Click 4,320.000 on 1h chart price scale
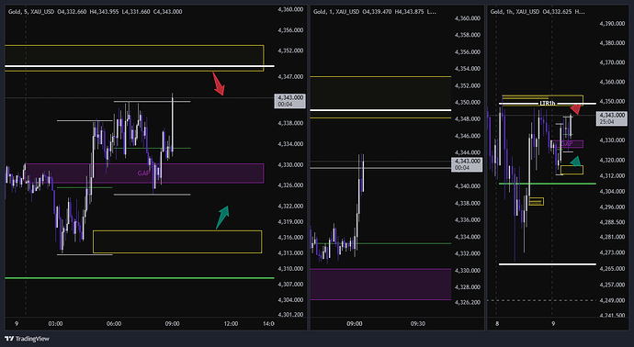634x347 pixels. [613, 161]
